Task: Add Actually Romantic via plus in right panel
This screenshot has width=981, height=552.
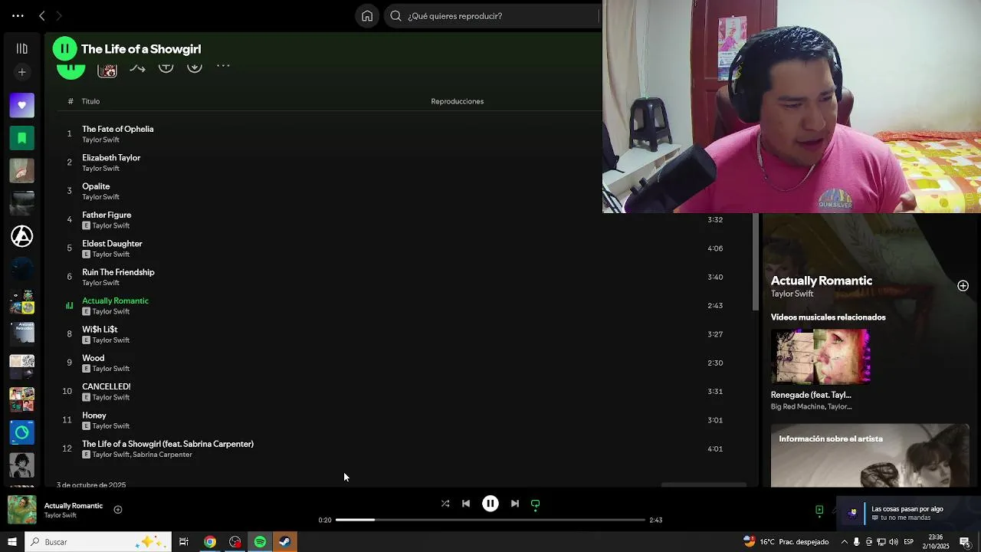Action: click(x=963, y=286)
